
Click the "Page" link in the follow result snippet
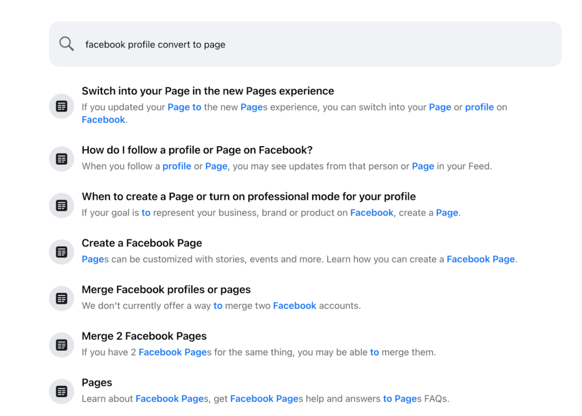tap(216, 166)
